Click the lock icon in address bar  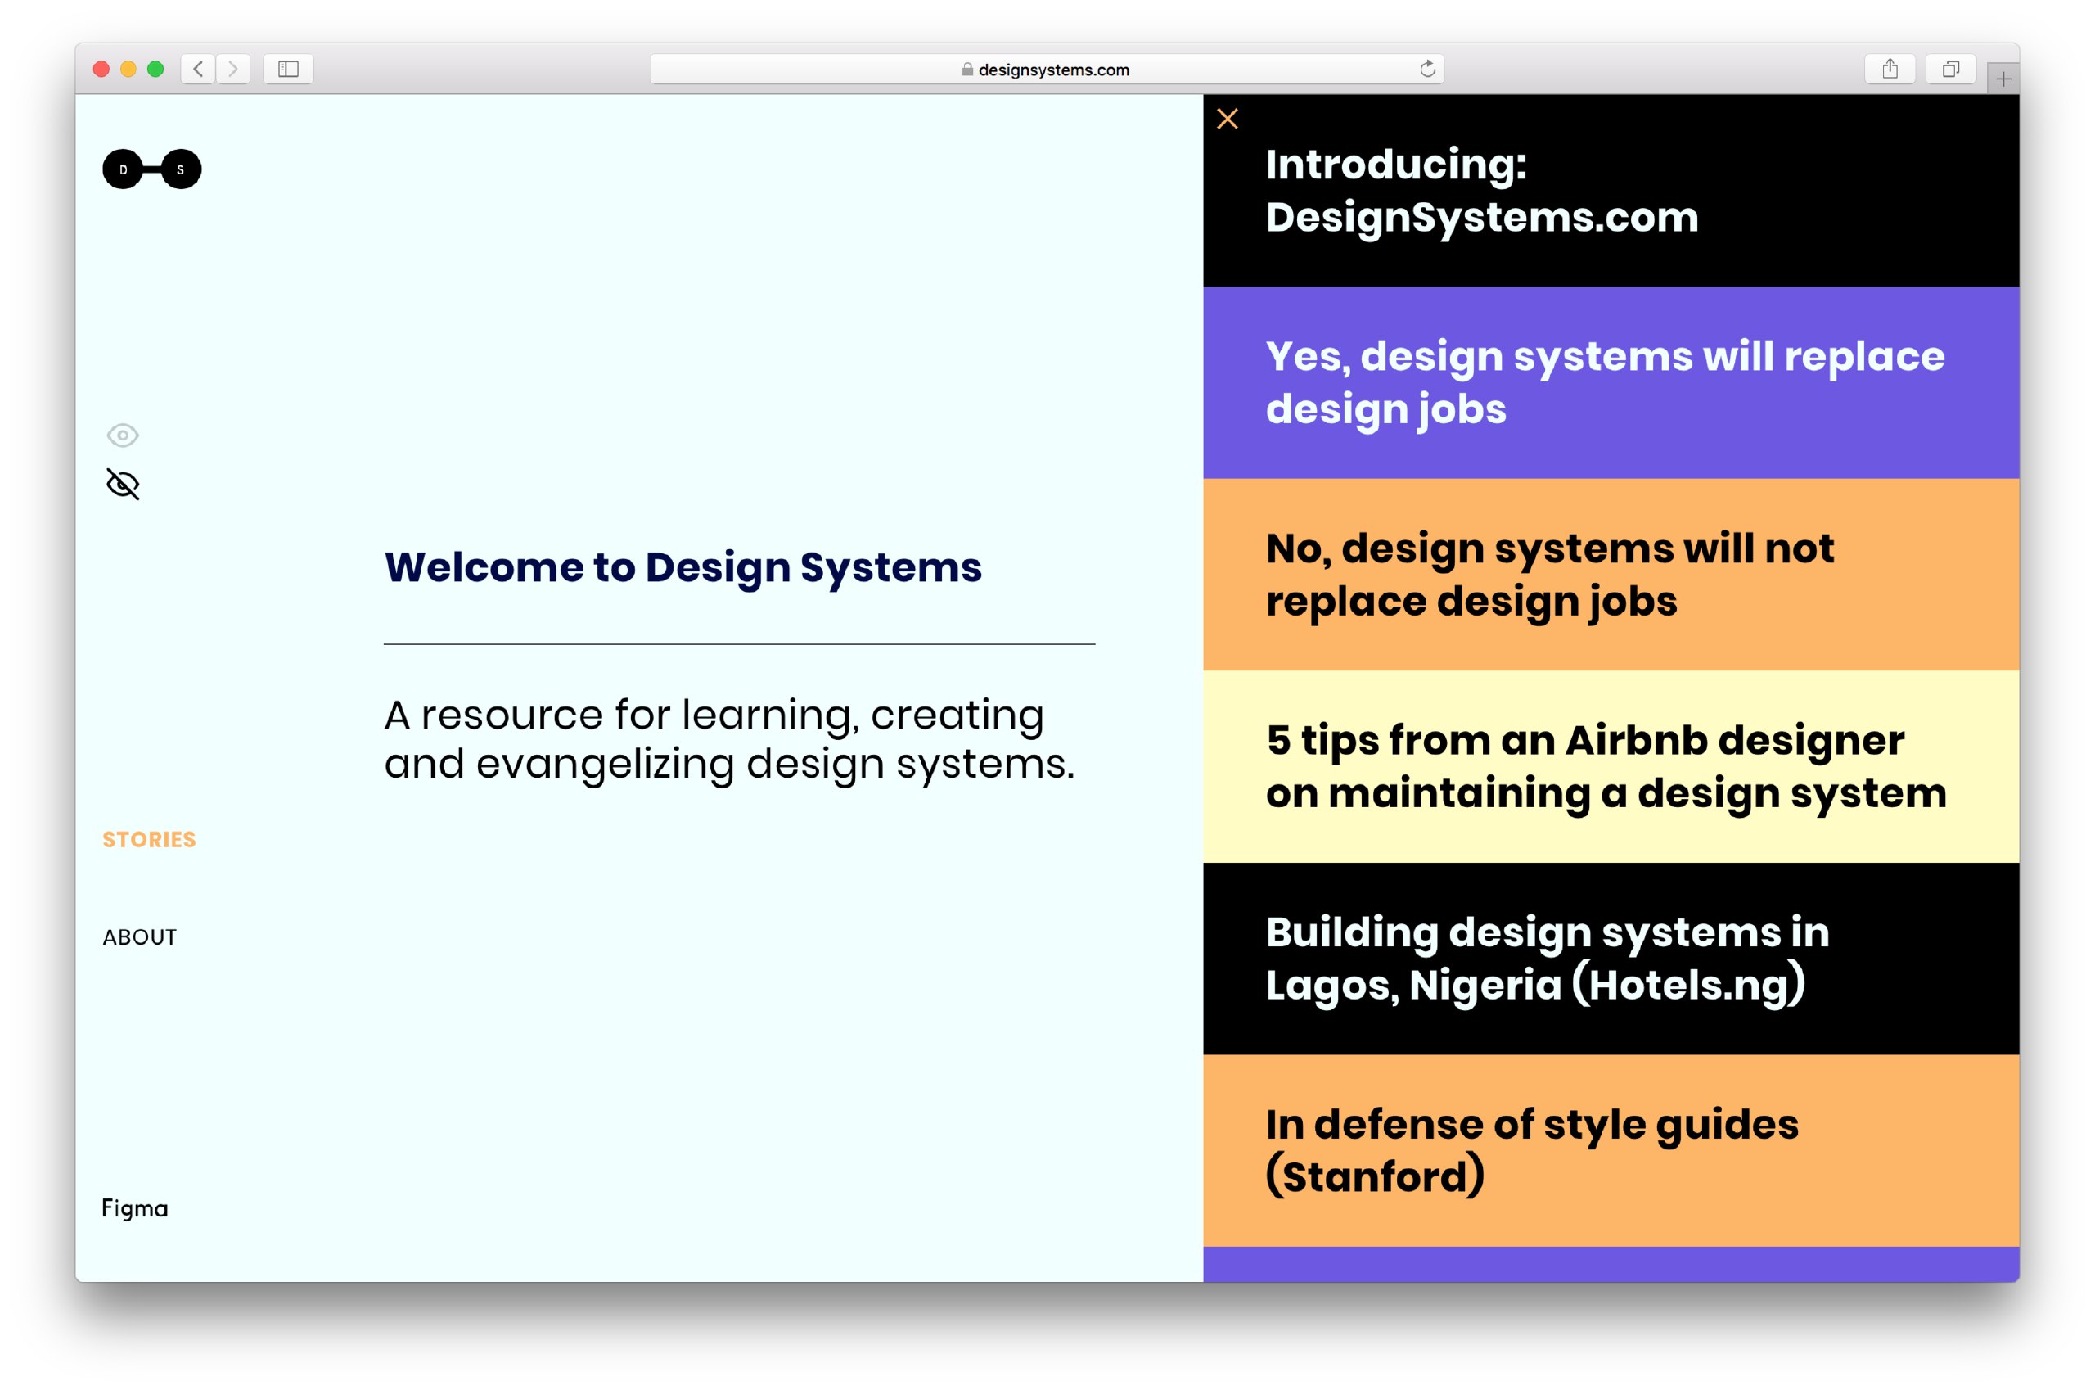pos(968,69)
